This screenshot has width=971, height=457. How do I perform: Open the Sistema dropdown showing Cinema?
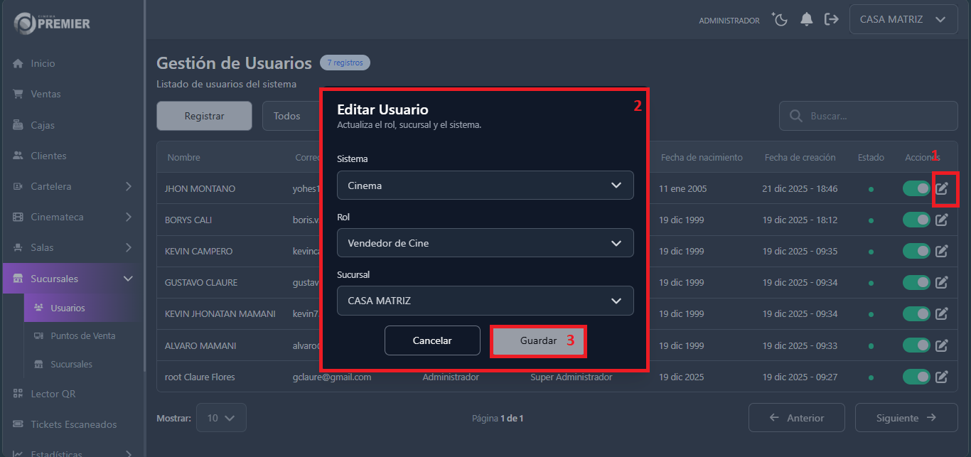coord(485,185)
